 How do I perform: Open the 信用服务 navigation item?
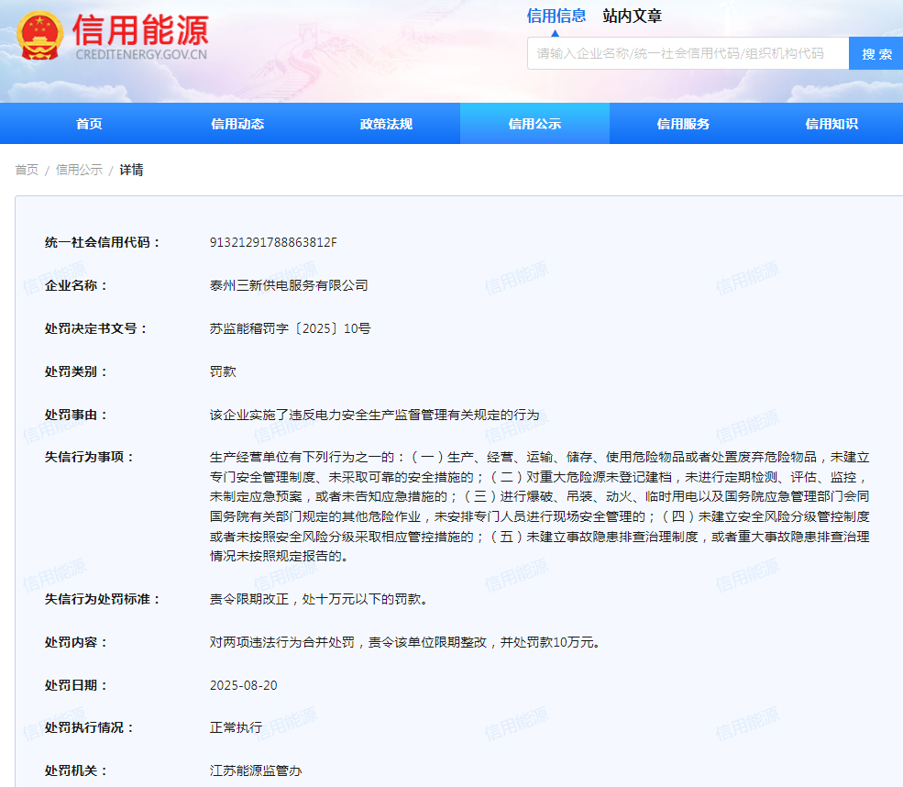(683, 124)
